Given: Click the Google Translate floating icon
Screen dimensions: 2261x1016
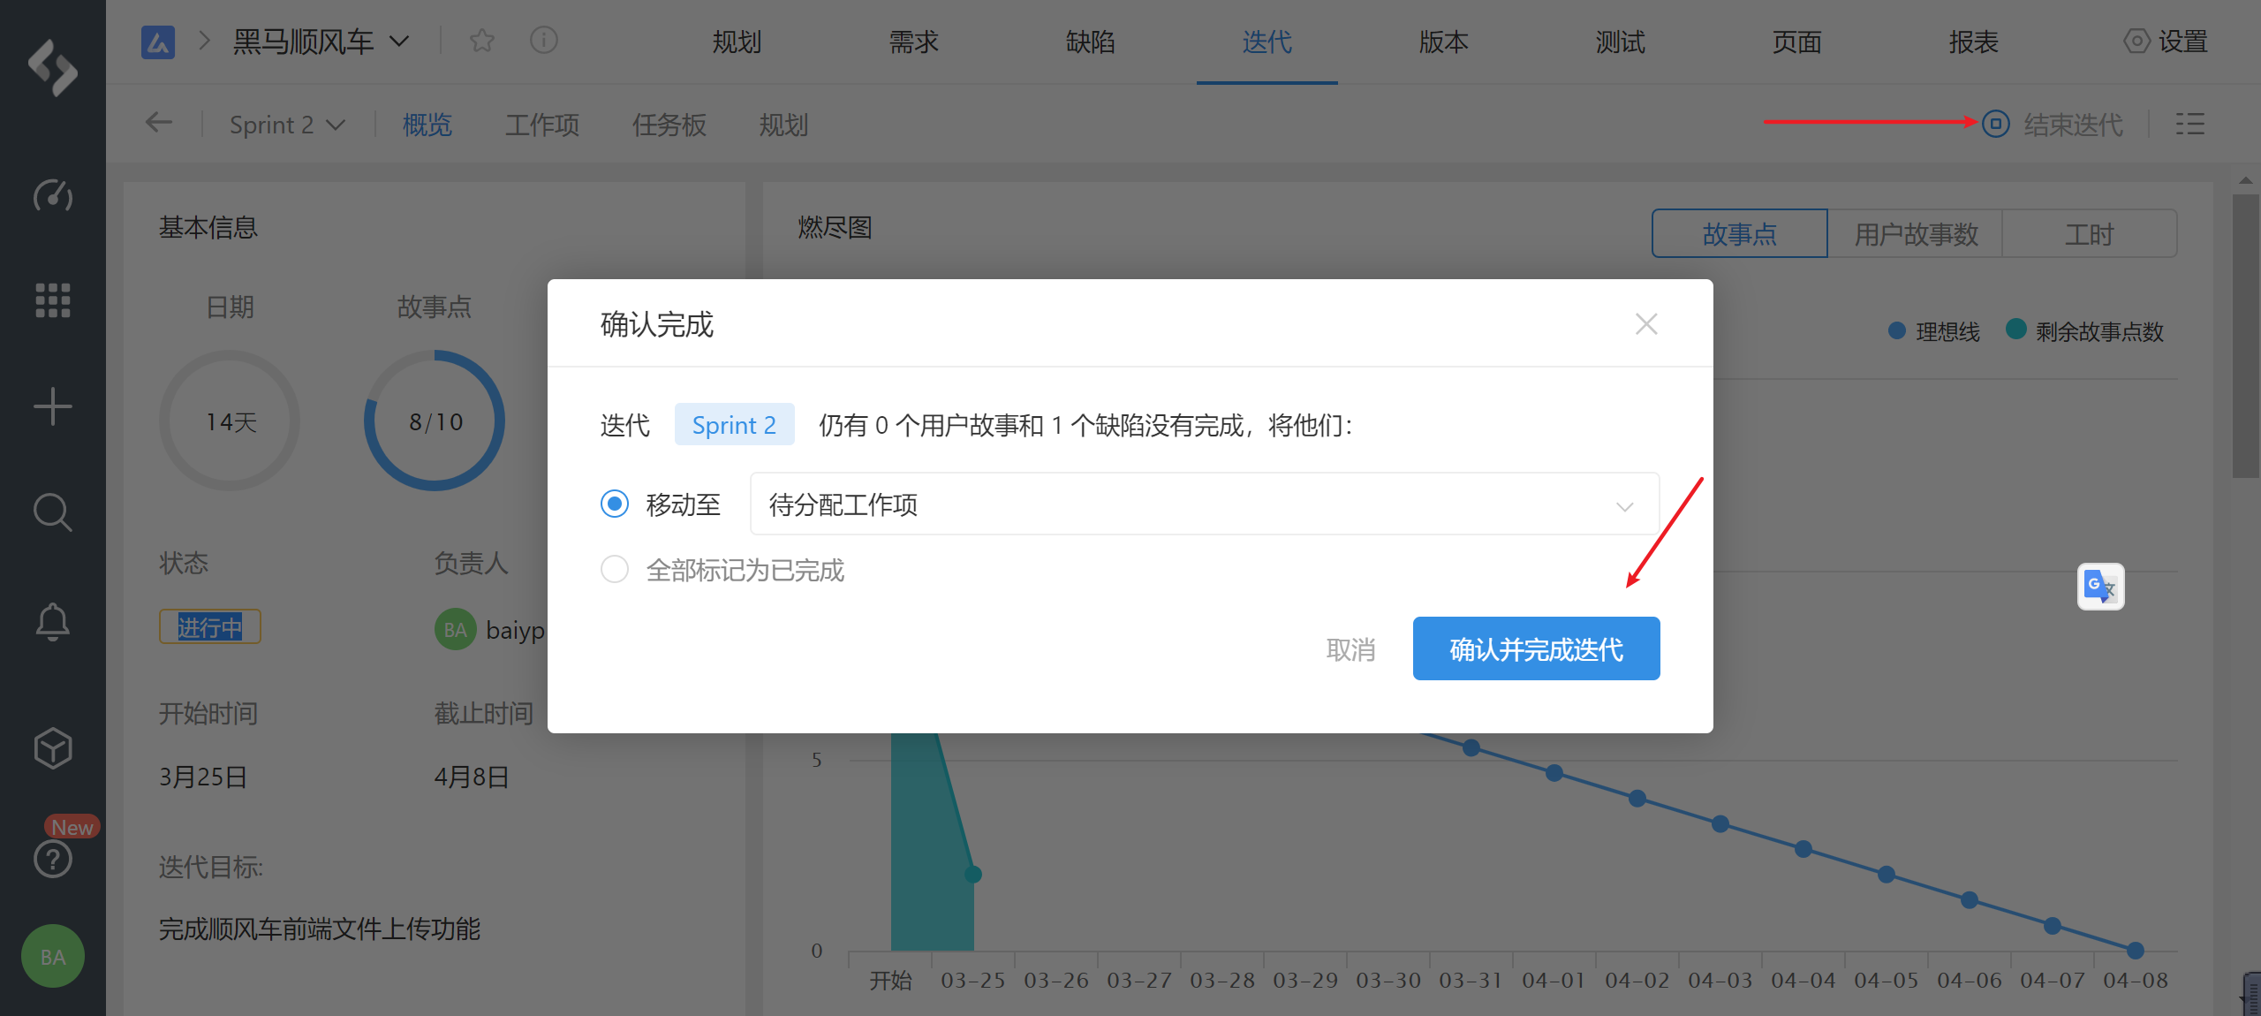Looking at the screenshot, I should (2100, 587).
